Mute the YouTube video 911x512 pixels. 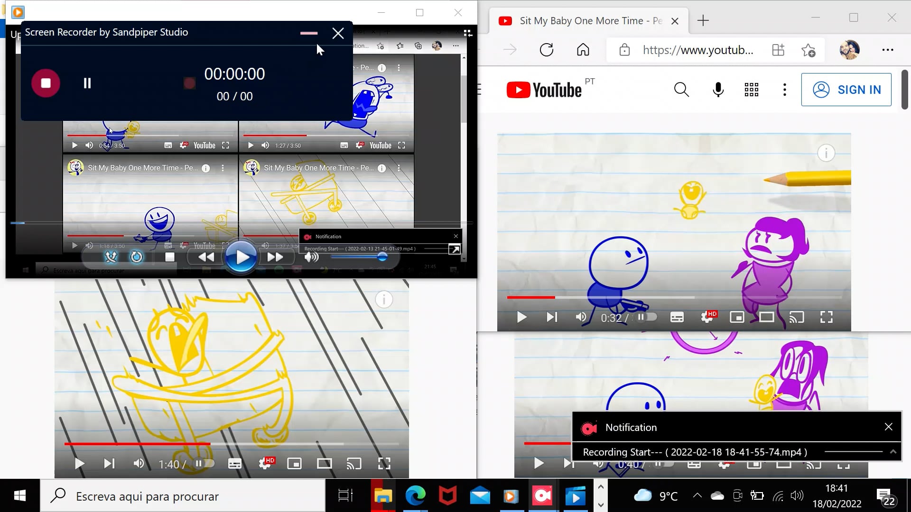pos(580,317)
